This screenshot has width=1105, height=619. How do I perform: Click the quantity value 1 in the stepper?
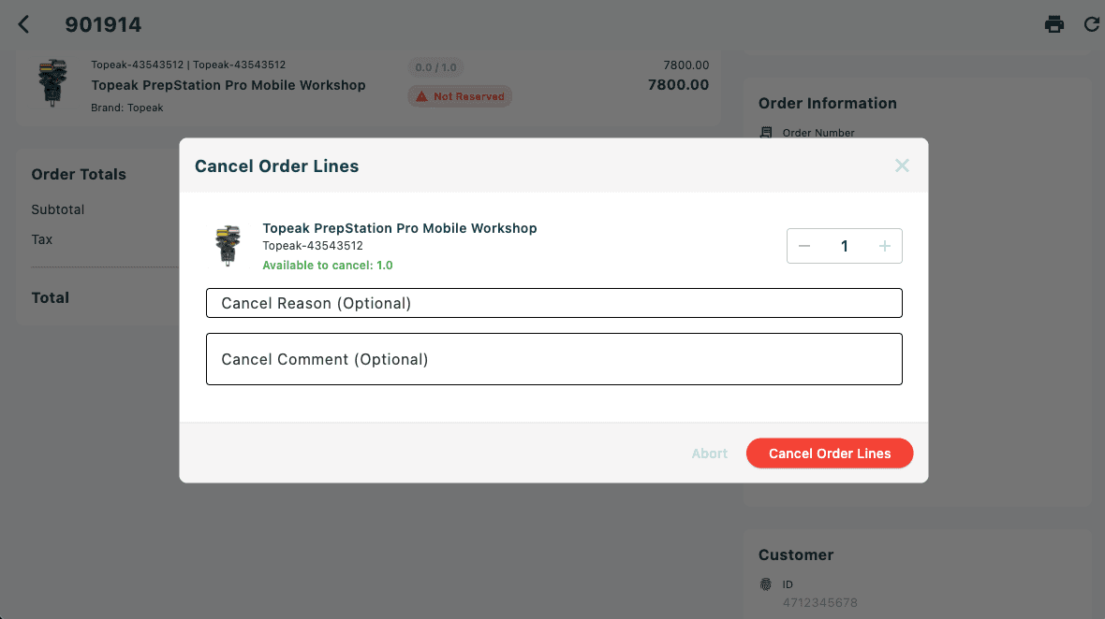[845, 246]
